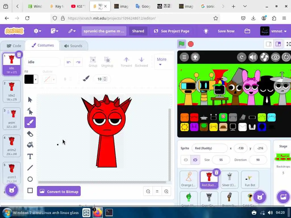291x218 pixels.
Task: Zoom in the costume canvas
Action: pyautogui.click(x=166, y=191)
